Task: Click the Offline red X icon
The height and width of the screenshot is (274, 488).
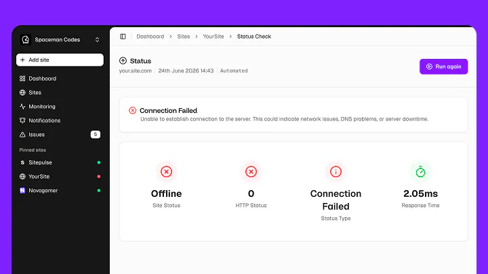Action: pos(167,171)
